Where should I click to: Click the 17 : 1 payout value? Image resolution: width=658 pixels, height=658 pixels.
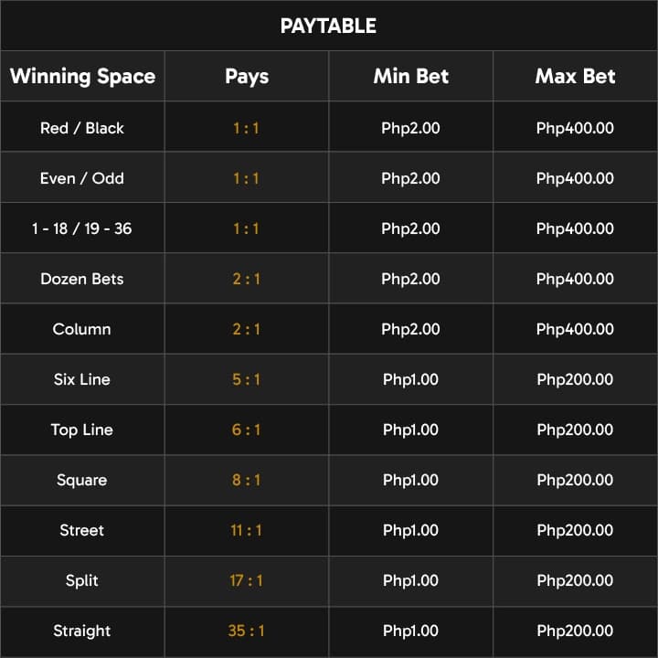(x=246, y=580)
